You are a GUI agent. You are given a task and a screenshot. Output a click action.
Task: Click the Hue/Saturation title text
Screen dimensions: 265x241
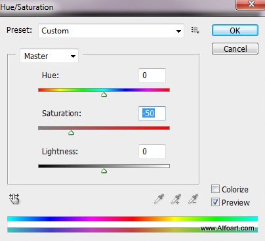(x=27, y=7)
